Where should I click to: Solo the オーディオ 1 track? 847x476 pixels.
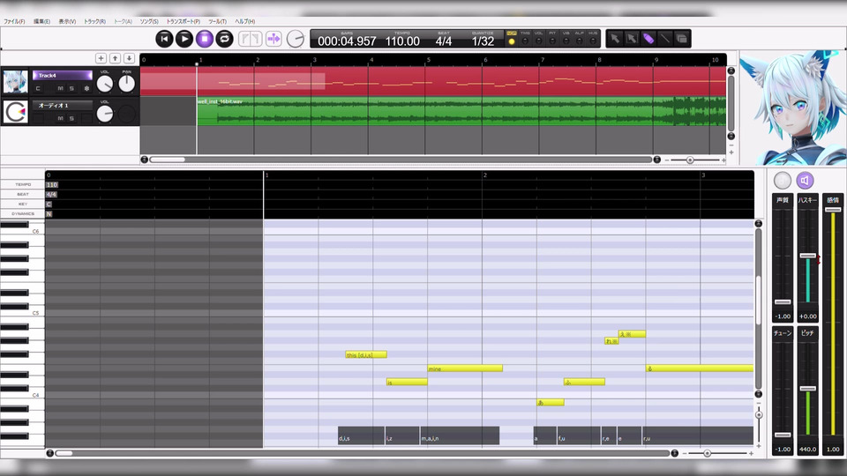(71, 118)
